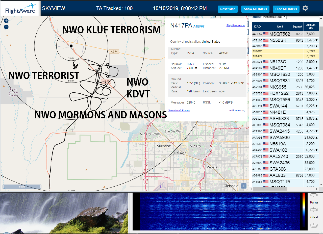This screenshot has width=323, height=234.
Task: Click inside the blue waterfall spectrum display
Action: click(220, 212)
